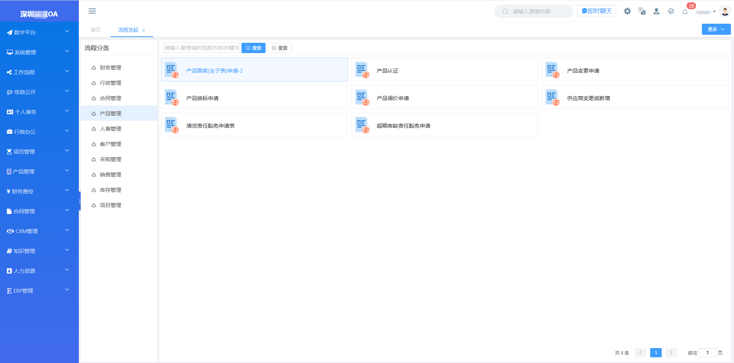The image size is (734, 363).
Task: Open notifications bell with 20 badge
Action: 685,11
